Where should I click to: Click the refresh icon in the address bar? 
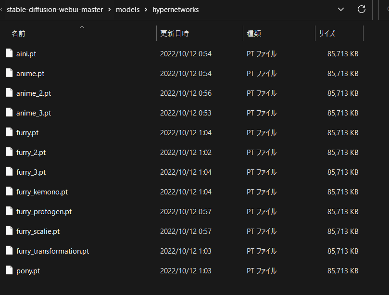362,9
